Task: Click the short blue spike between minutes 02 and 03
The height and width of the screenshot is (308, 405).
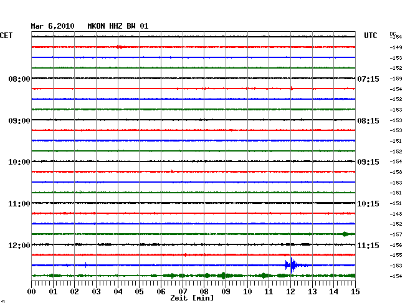Action: [86, 265]
